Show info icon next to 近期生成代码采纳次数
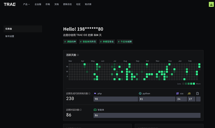The image size is (215, 128). (x=89, y=94)
